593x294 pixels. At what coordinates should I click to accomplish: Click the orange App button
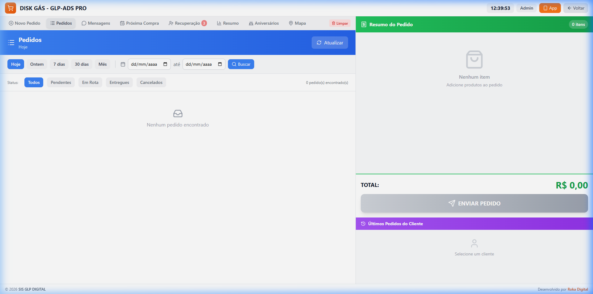[550, 8]
